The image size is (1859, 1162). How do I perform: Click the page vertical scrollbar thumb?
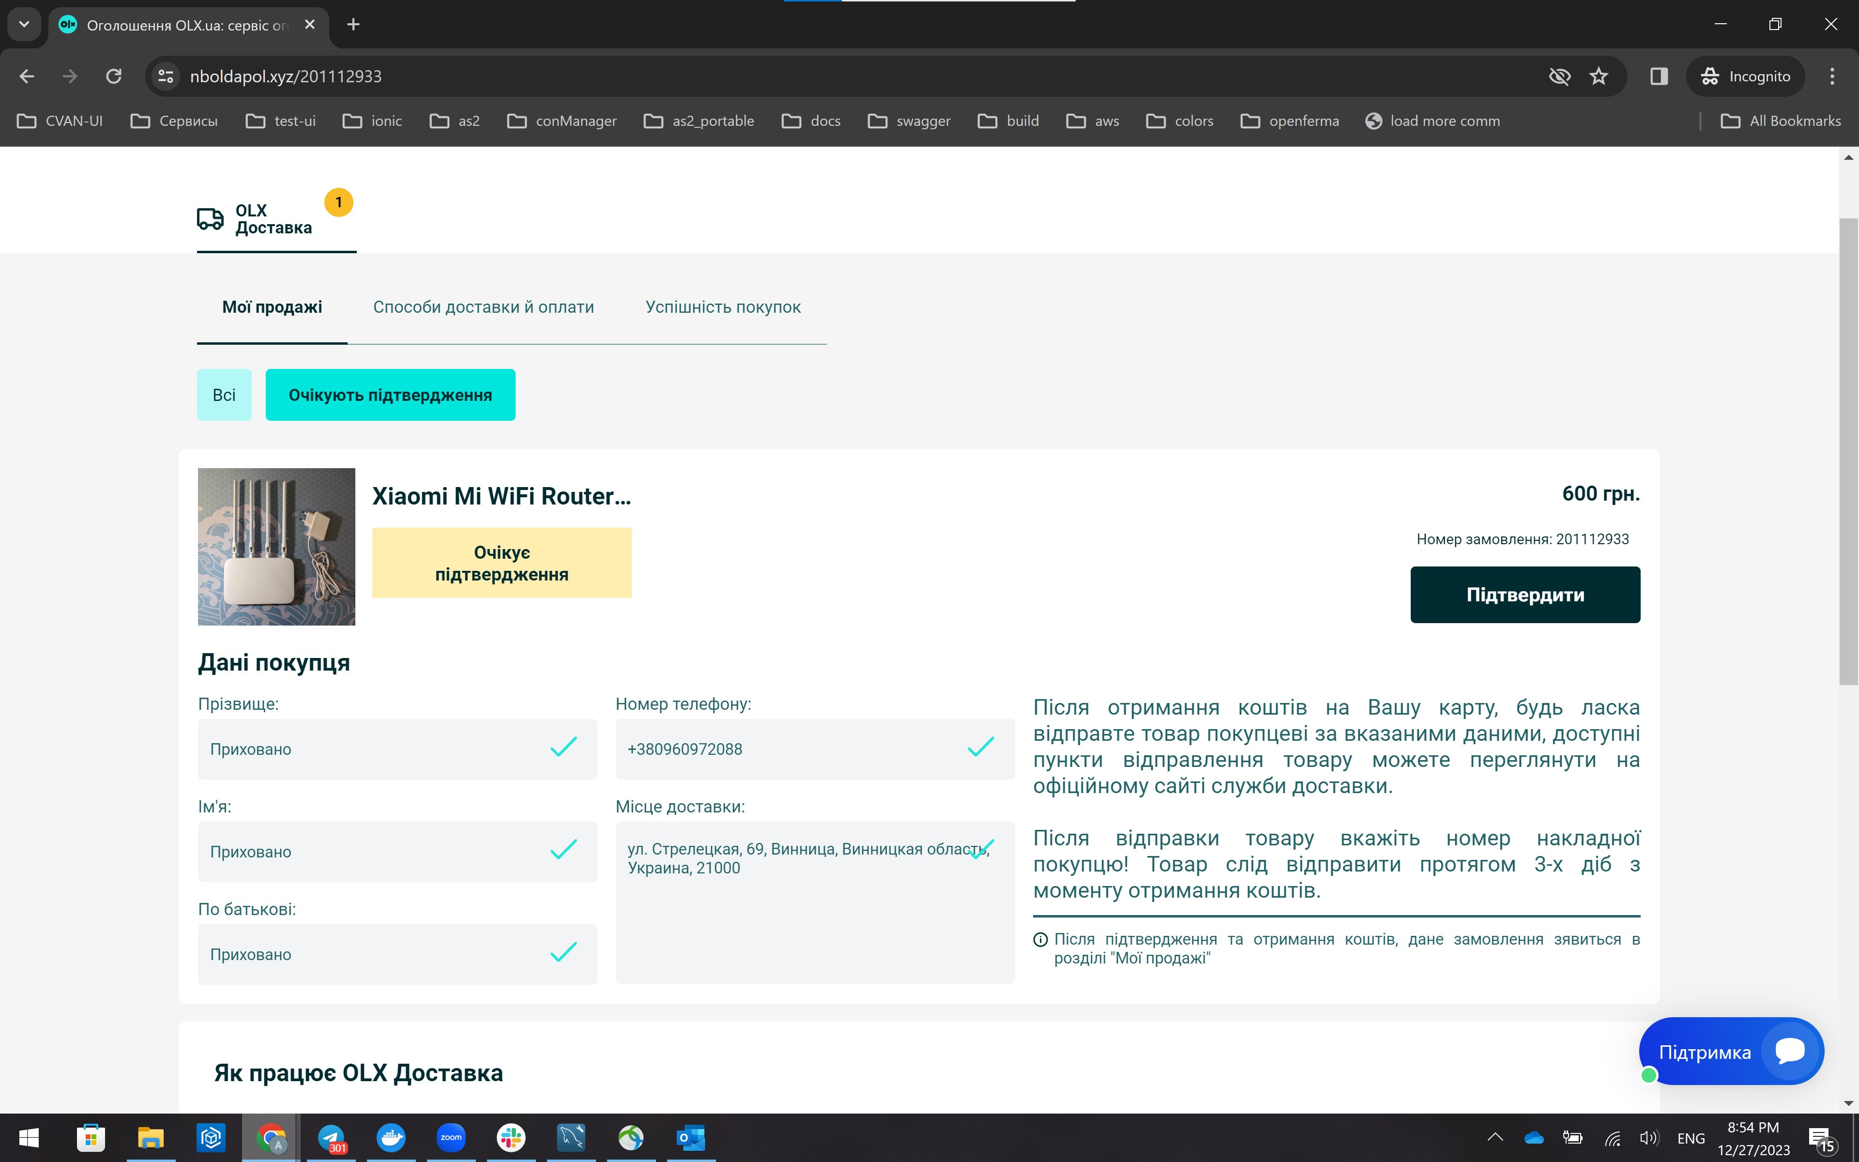1848,451
